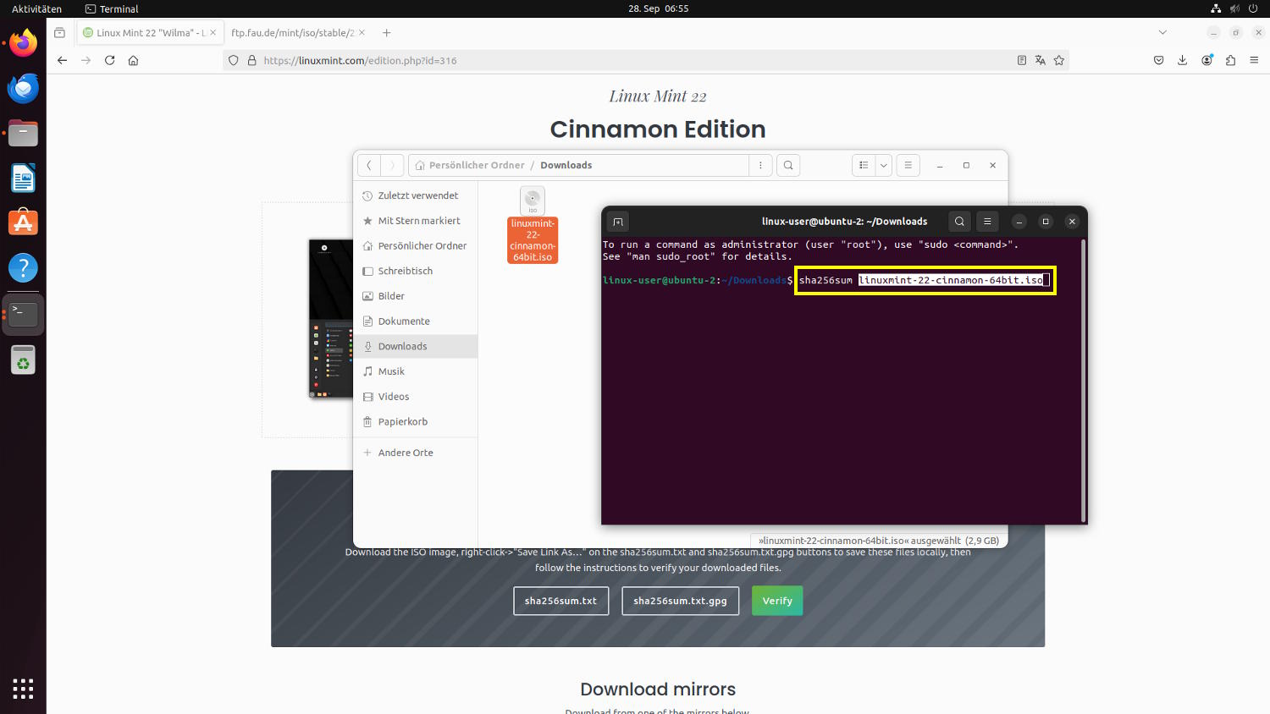Go to the Firefox home page
The width and height of the screenshot is (1270, 714).
coord(133,61)
